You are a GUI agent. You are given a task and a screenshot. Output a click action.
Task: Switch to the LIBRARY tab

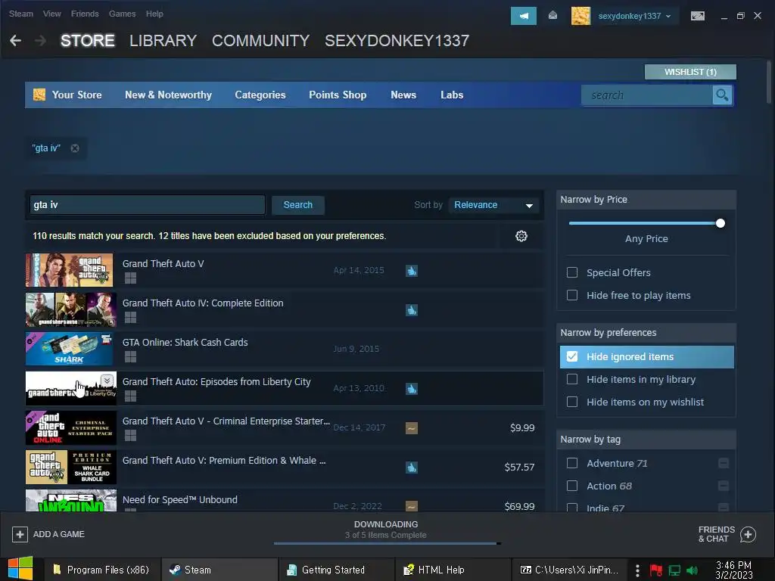163,41
